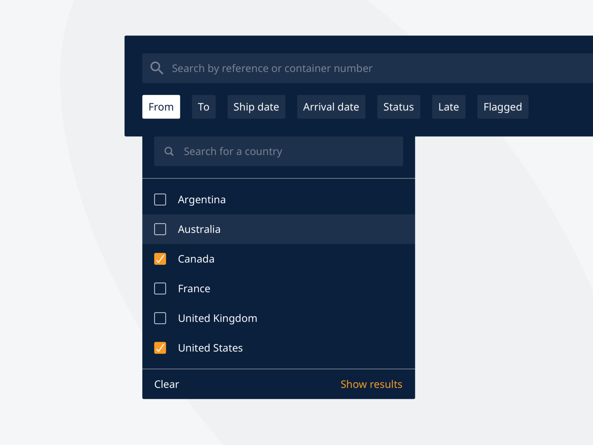The width and height of the screenshot is (593, 445).
Task: Uncheck the United States checkbox
Action: click(160, 348)
